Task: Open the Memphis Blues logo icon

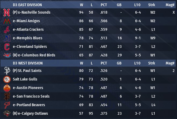Action: (6, 38)
